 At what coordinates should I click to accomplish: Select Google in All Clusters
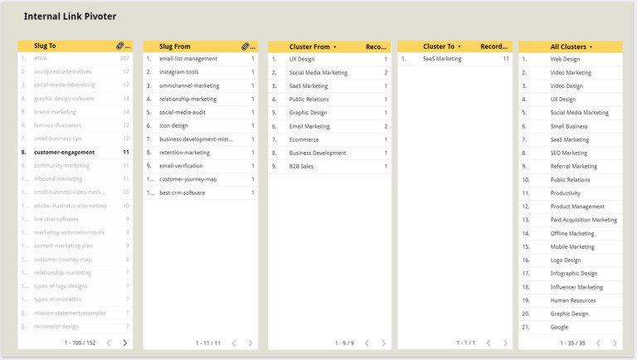click(571, 327)
